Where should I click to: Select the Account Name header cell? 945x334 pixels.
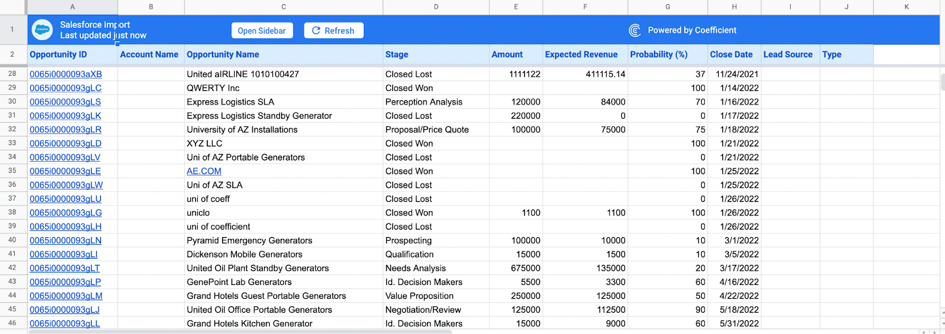[151, 54]
